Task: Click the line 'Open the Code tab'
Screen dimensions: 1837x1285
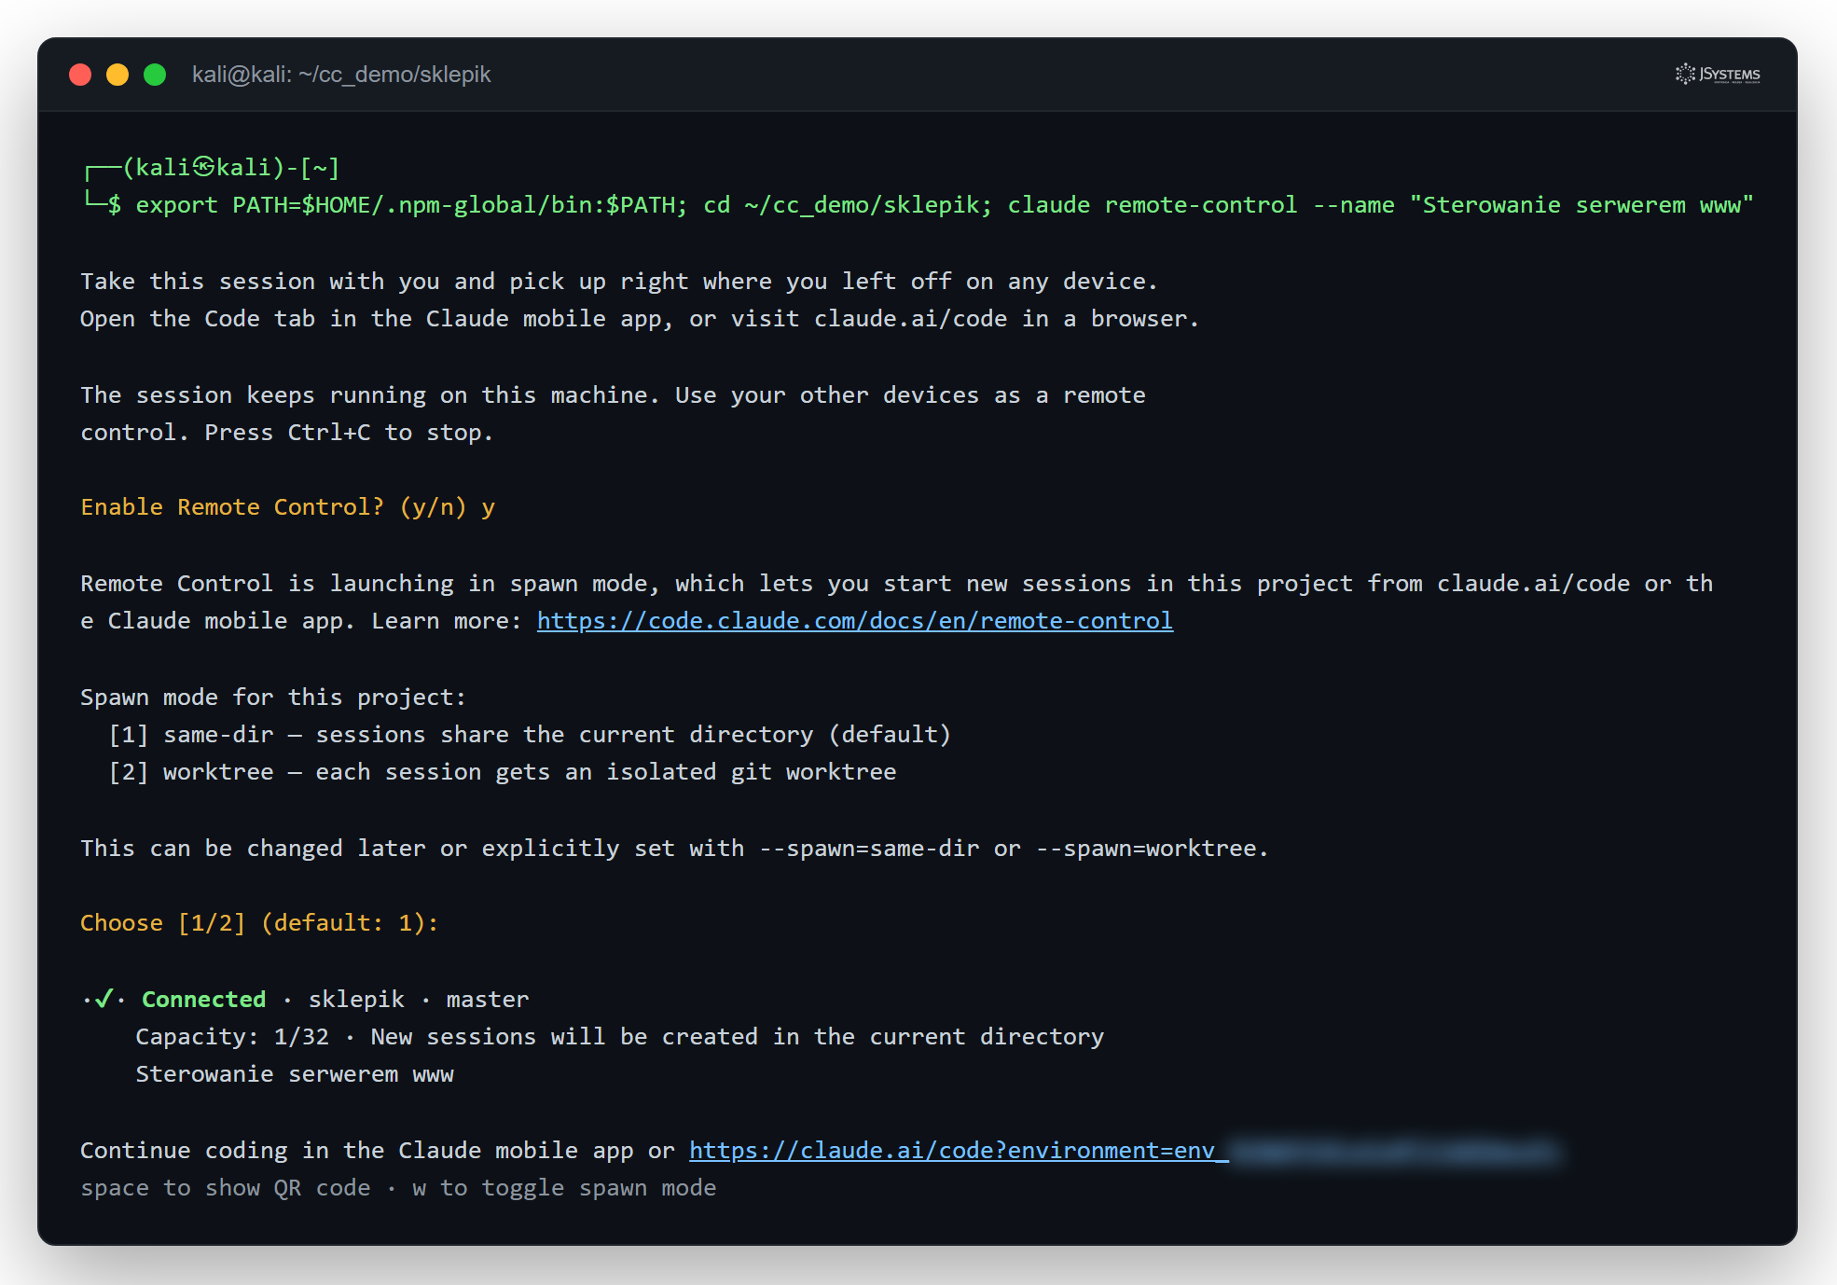Action: [640, 318]
